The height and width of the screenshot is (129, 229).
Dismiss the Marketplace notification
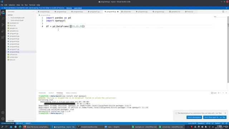coord(225,113)
